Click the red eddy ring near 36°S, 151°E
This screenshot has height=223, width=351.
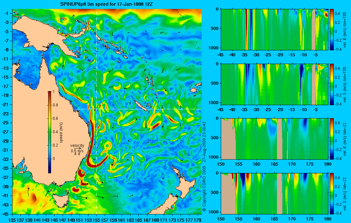tap(81, 173)
